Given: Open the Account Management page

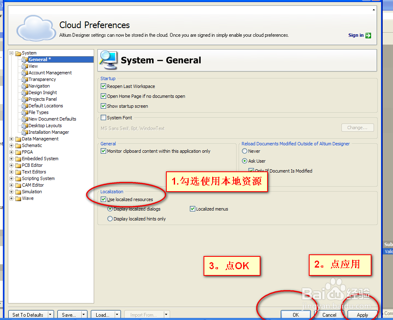Looking at the screenshot, I should (x=50, y=73).
